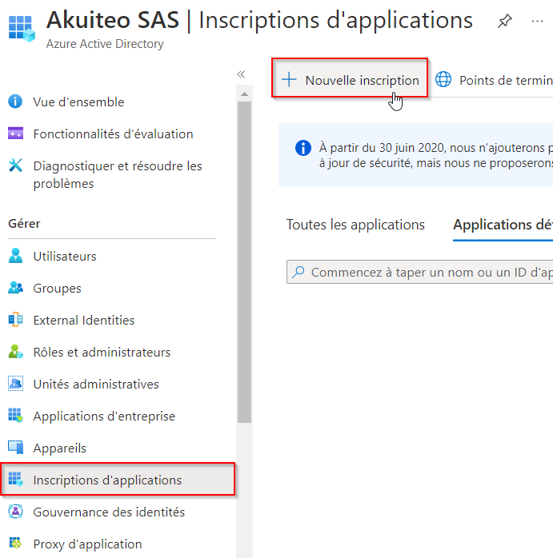Click the sidebar scrollbar up arrow

click(244, 94)
